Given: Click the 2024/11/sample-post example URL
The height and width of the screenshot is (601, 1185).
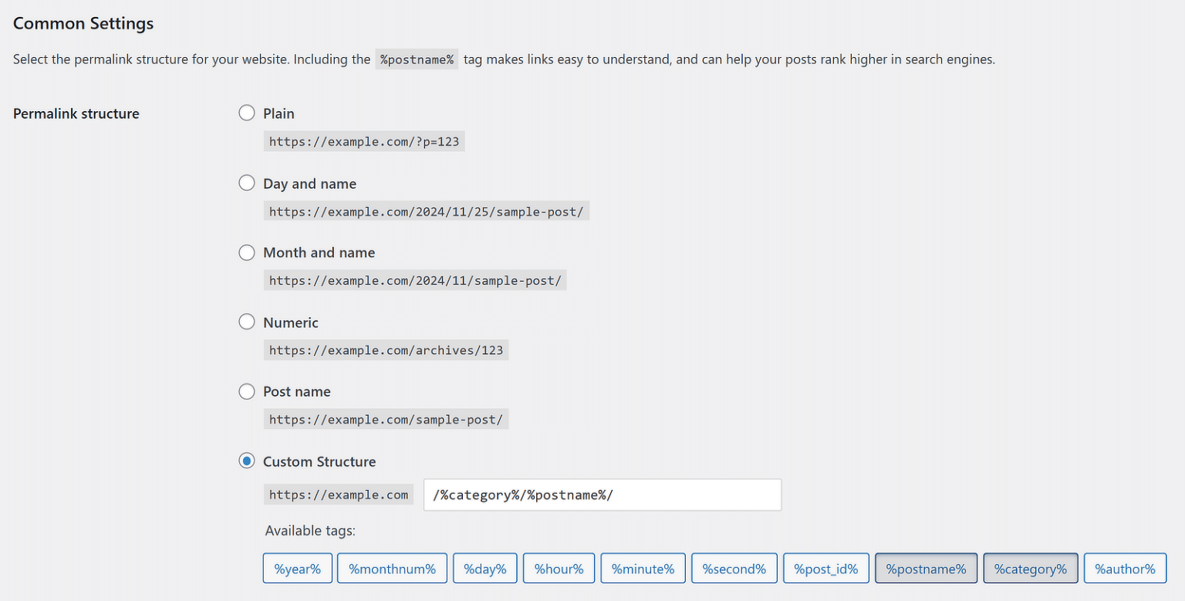Looking at the screenshot, I should coord(415,280).
